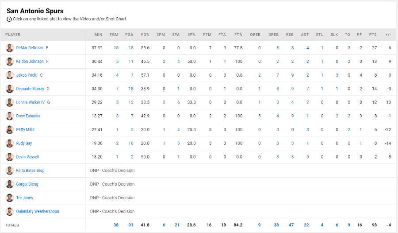
Task: Click Rudy Gay's player headshot
Action: [x=10, y=143]
